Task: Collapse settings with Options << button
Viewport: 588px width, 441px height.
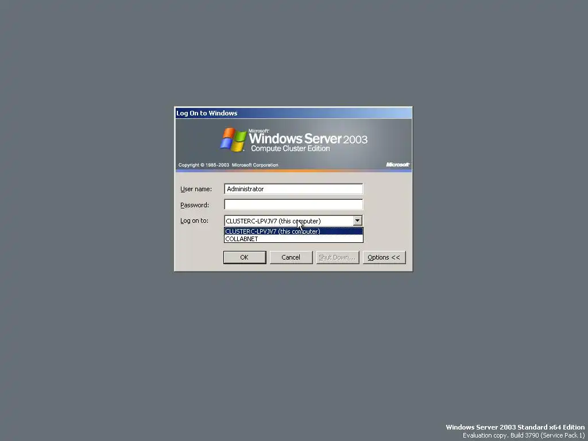Action: point(384,257)
